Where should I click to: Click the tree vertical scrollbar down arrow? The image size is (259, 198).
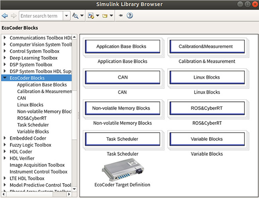pyautogui.click(x=75, y=189)
